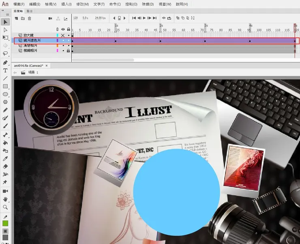Screen dimensions: 300x244
Task: Insert a keyframe with the center button
Action: [x=119, y=18]
